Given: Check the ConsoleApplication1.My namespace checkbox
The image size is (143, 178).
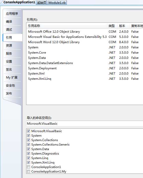Looking at the screenshot, I should [29, 172].
